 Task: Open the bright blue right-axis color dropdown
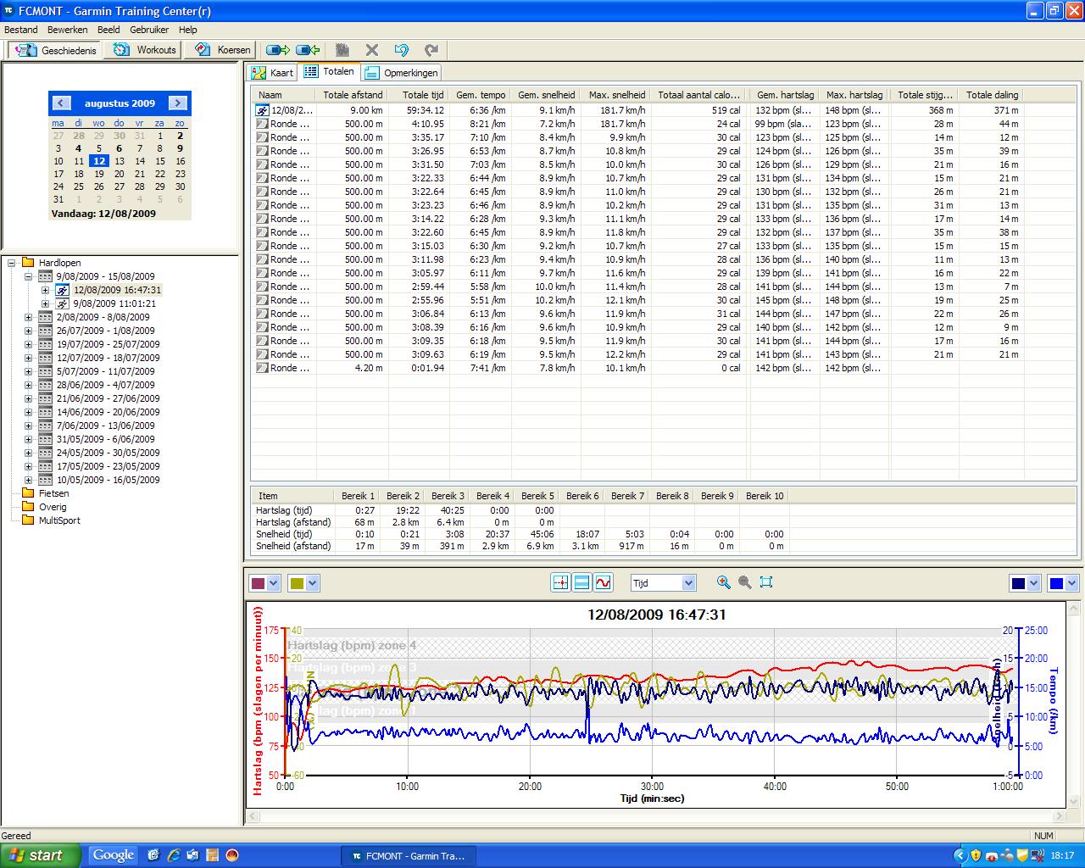tap(1072, 583)
